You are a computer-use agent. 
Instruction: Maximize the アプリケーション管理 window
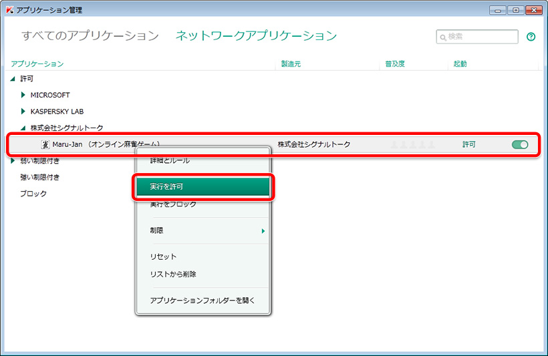point(516,10)
